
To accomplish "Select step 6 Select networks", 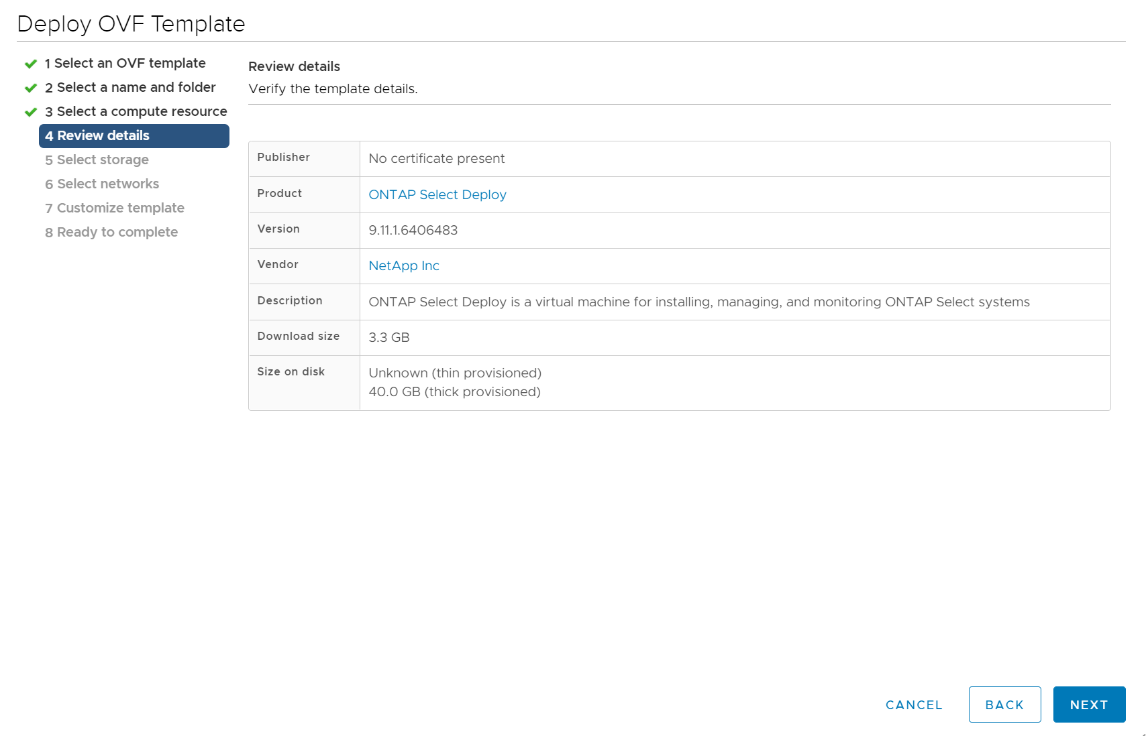I will coord(102,184).
